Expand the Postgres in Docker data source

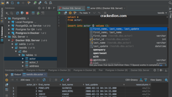[x=9, y=33]
